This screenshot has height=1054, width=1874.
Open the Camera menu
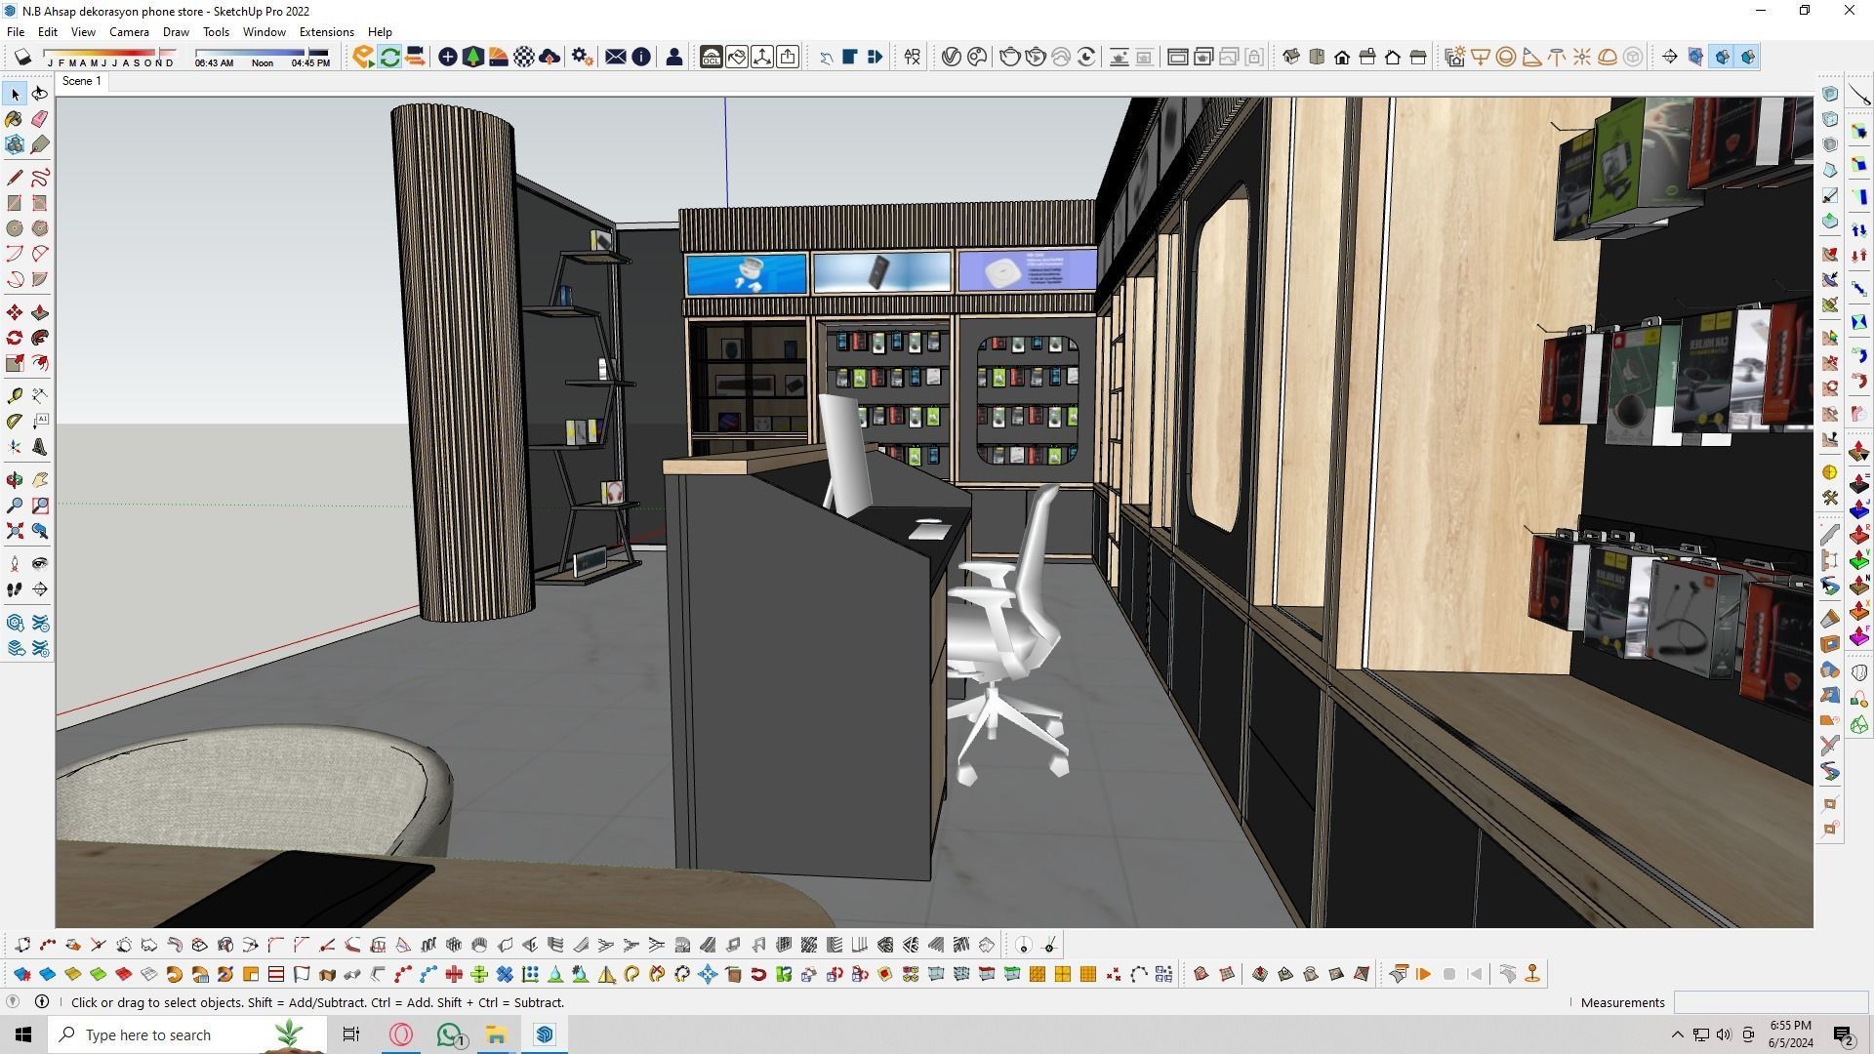(129, 32)
